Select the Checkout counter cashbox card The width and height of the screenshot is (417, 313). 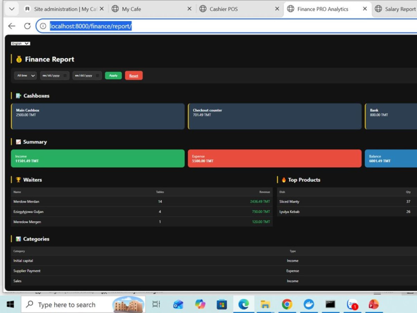[x=275, y=116]
